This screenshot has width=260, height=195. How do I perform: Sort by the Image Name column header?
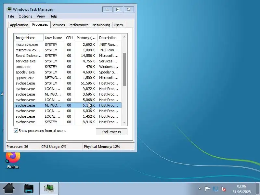pos(29,38)
